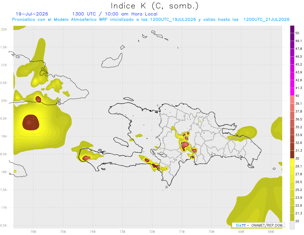This screenshot has height=235, width=304.
Task: Click the colorbar value '20'
Action: (x=297, y=221)
